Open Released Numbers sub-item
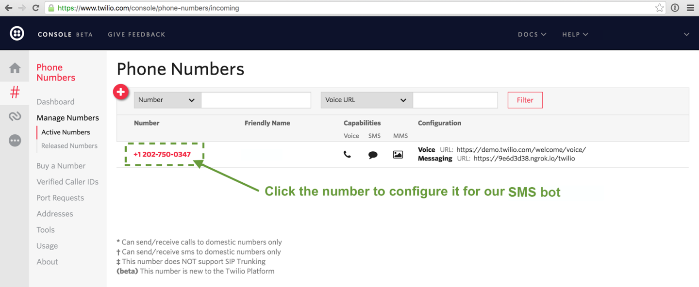Image resolution: width=699 pixels, height=287 pixels. [x=69, y=145]
